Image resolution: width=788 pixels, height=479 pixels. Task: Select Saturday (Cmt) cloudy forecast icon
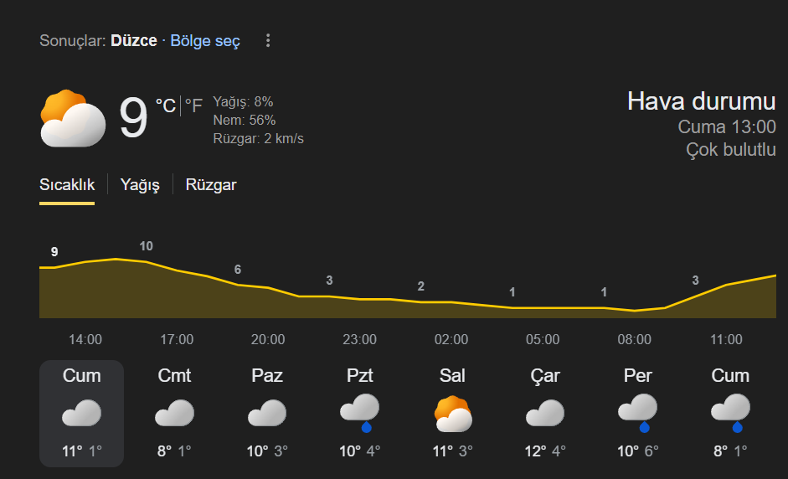(174, 413)
